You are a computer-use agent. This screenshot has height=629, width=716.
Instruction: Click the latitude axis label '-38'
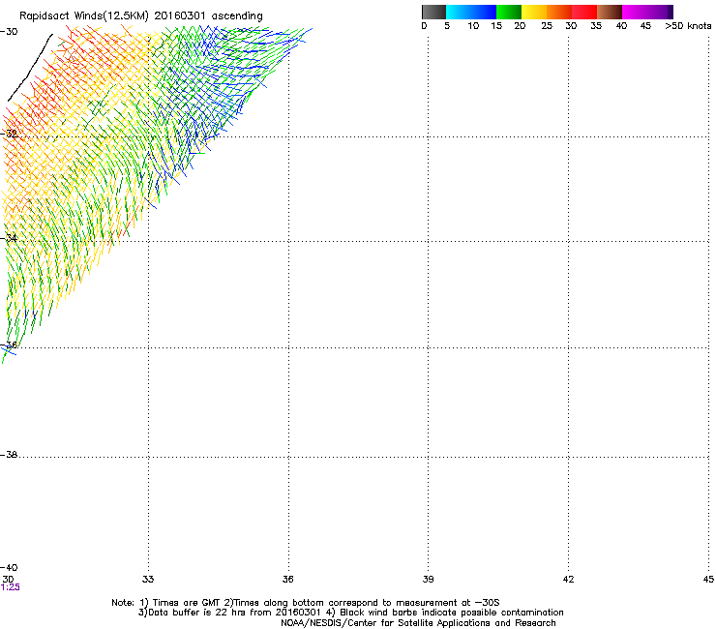(x=9, y=455)
